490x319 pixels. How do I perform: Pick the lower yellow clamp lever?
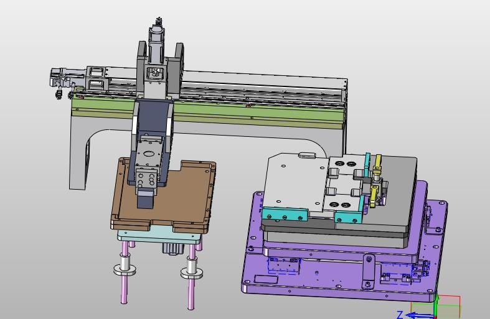pyautogui.click(x=374, y=196)
